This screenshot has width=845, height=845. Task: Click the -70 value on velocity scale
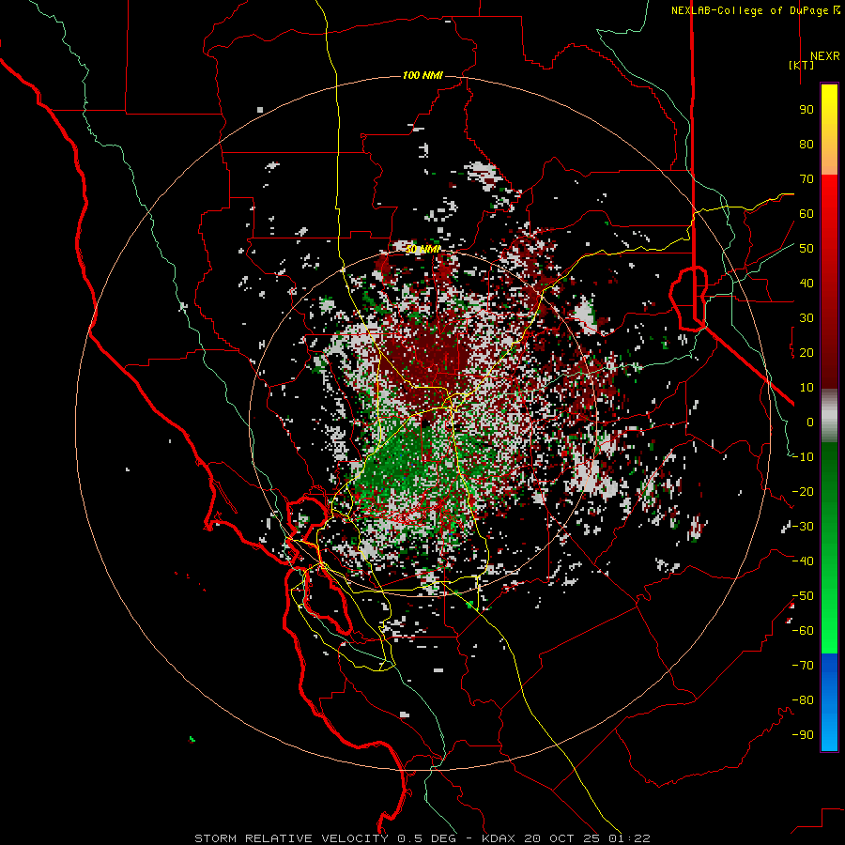tap(803, 666)
